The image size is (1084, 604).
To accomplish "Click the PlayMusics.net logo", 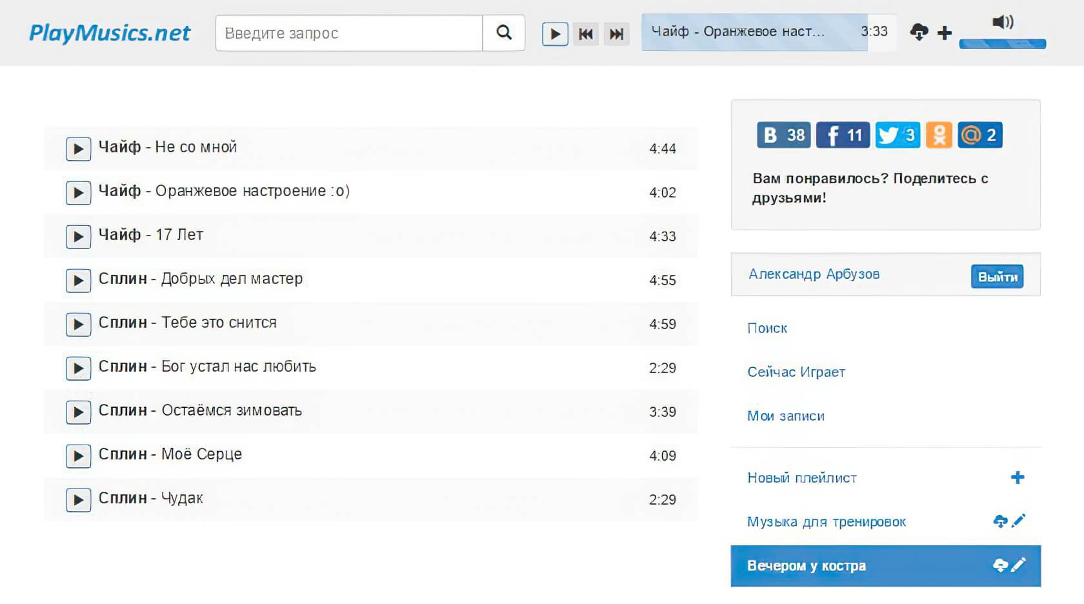I will 110,33.
